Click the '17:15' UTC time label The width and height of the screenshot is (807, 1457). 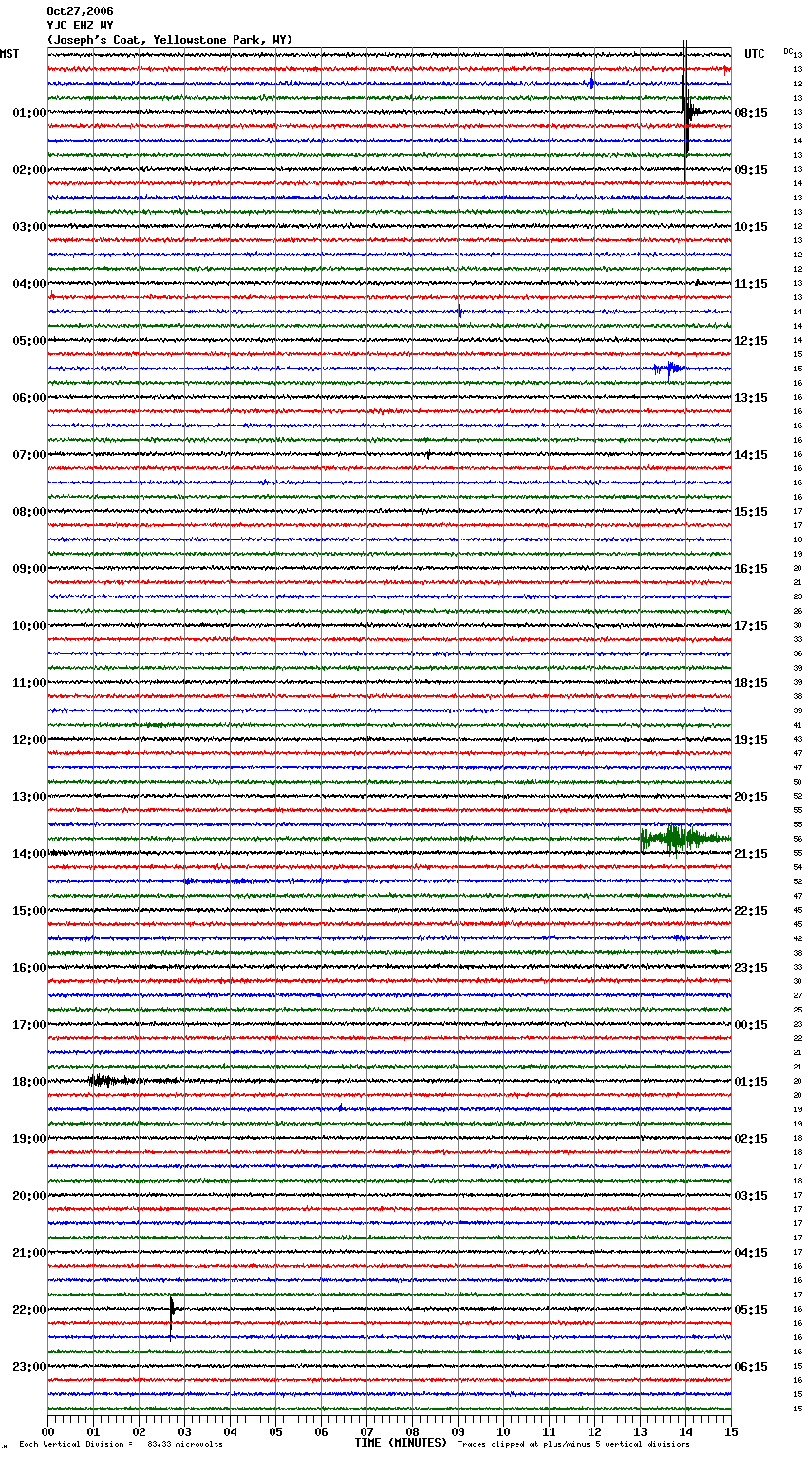coord(751,626)
